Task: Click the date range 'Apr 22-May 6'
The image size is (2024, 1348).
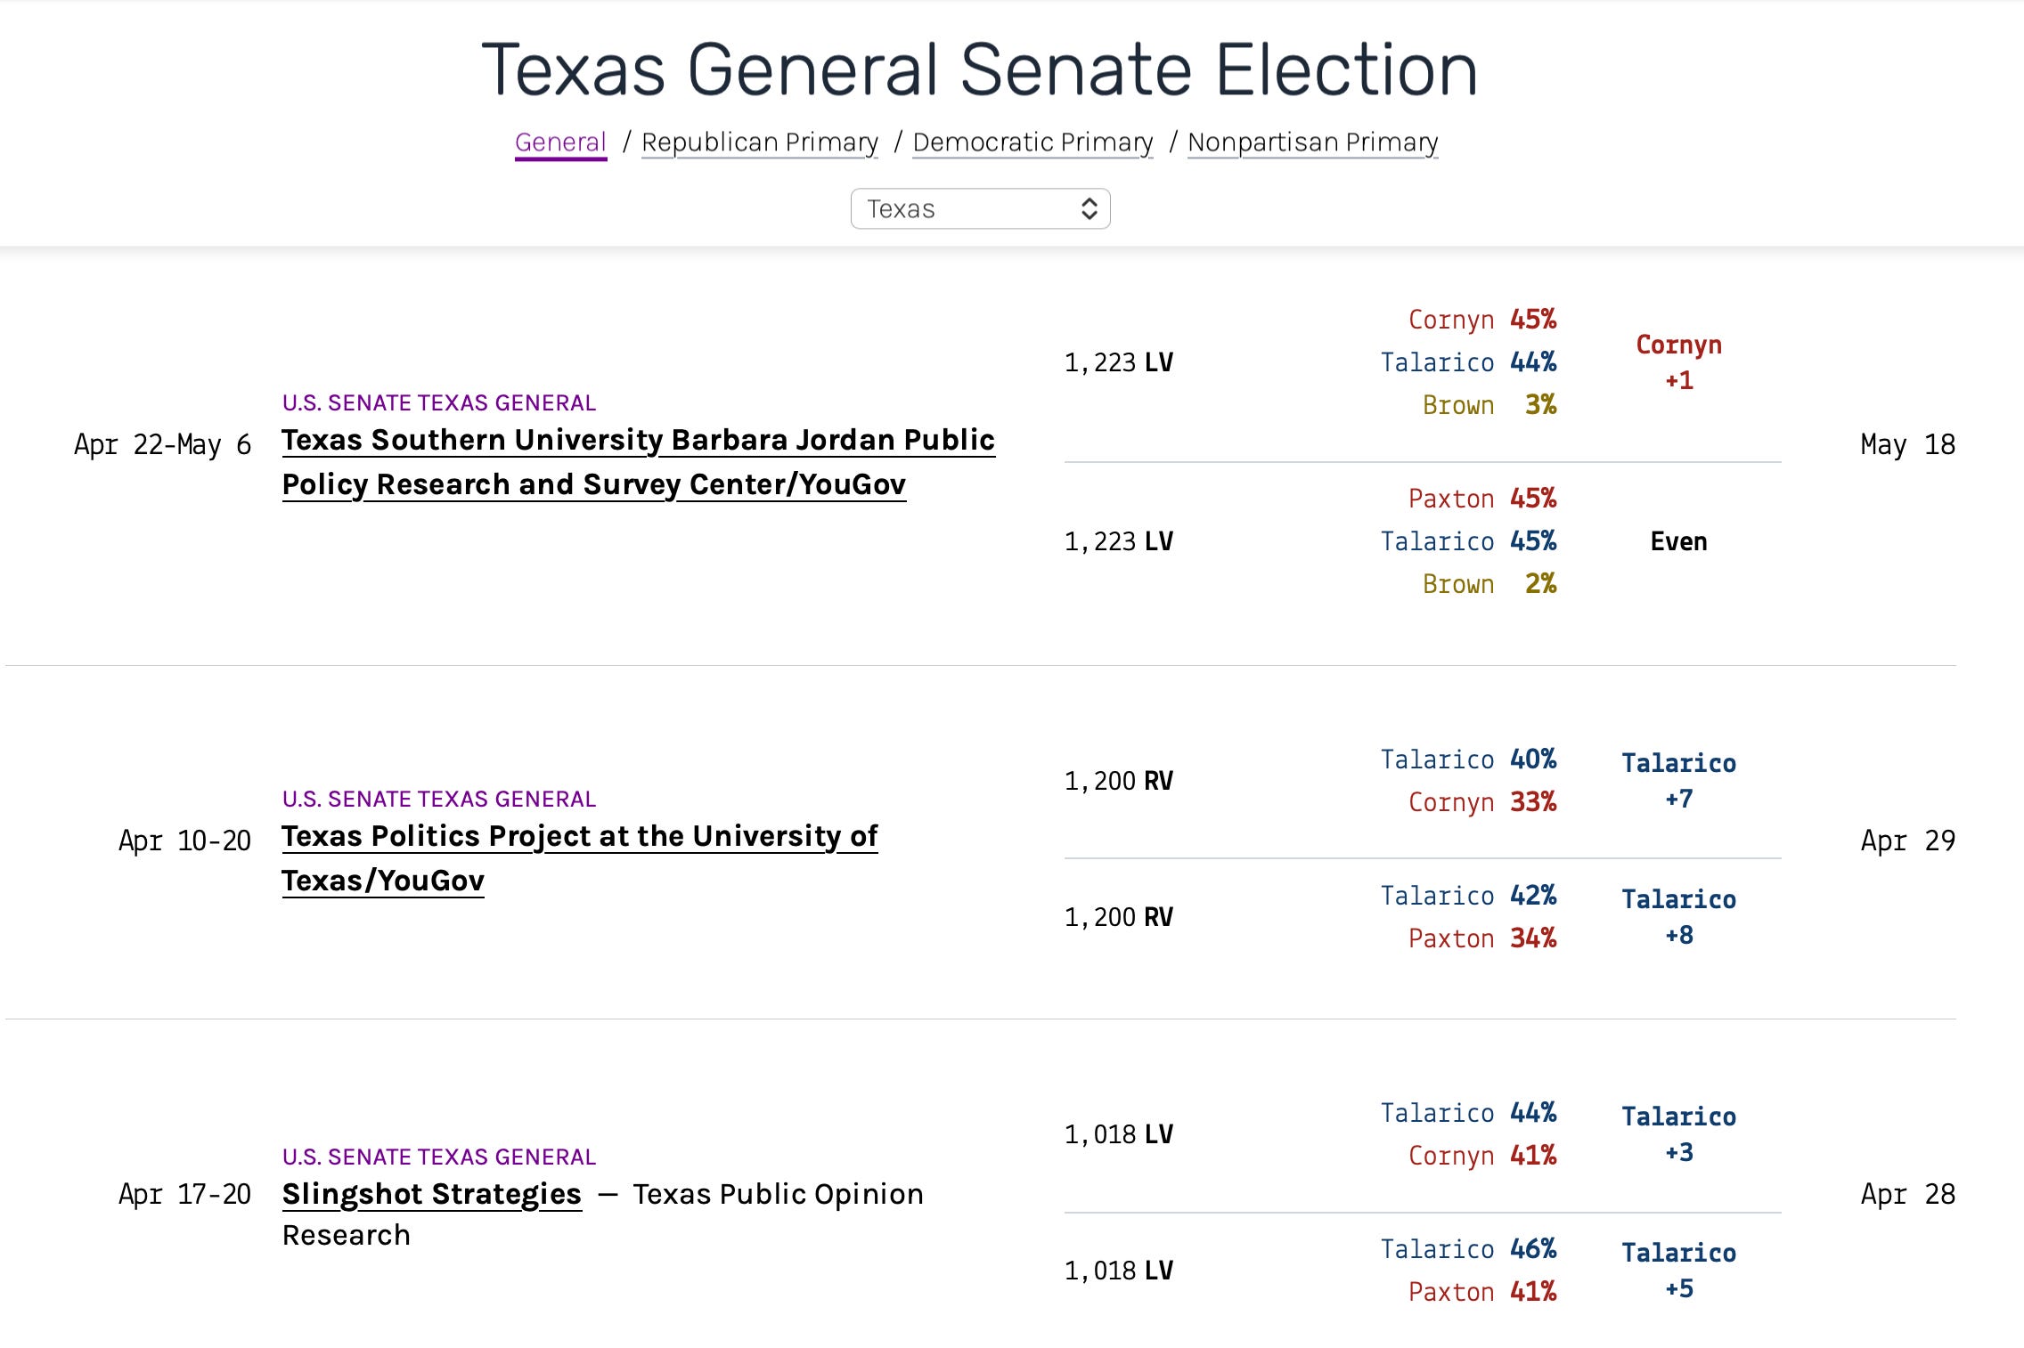Action: (163, 444)
